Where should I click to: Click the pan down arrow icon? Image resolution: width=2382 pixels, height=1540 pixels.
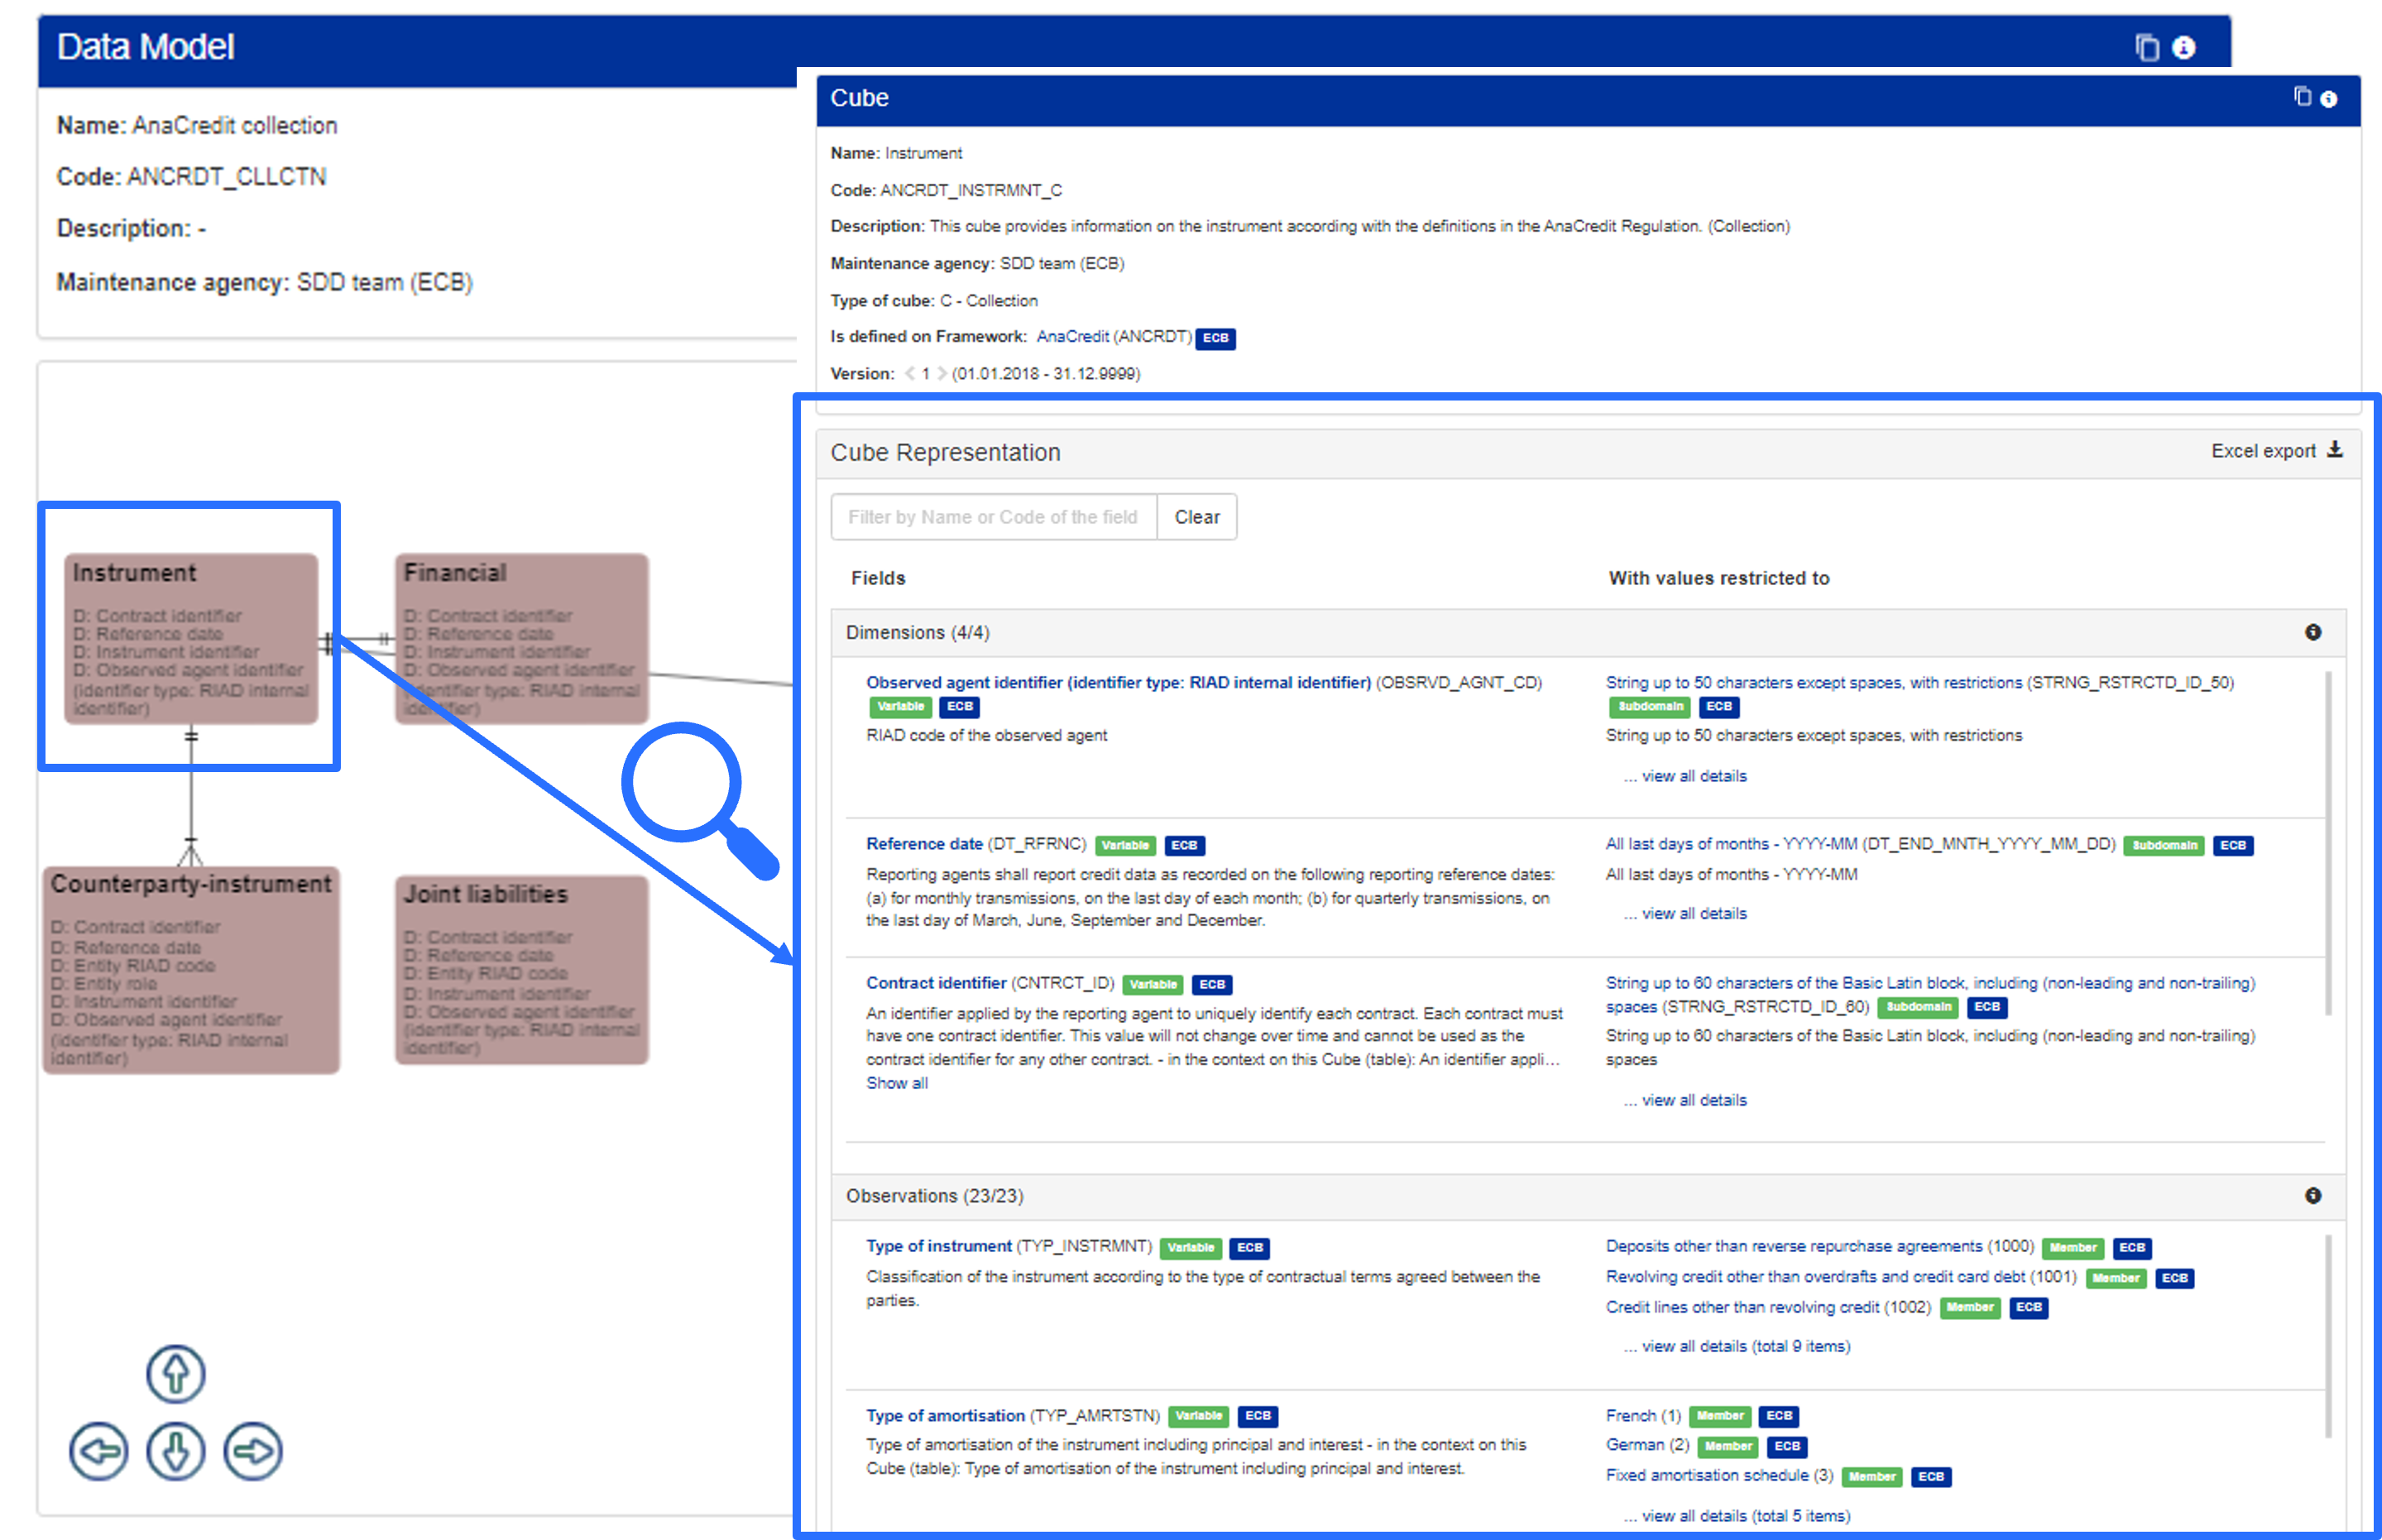coord(176,1450)
